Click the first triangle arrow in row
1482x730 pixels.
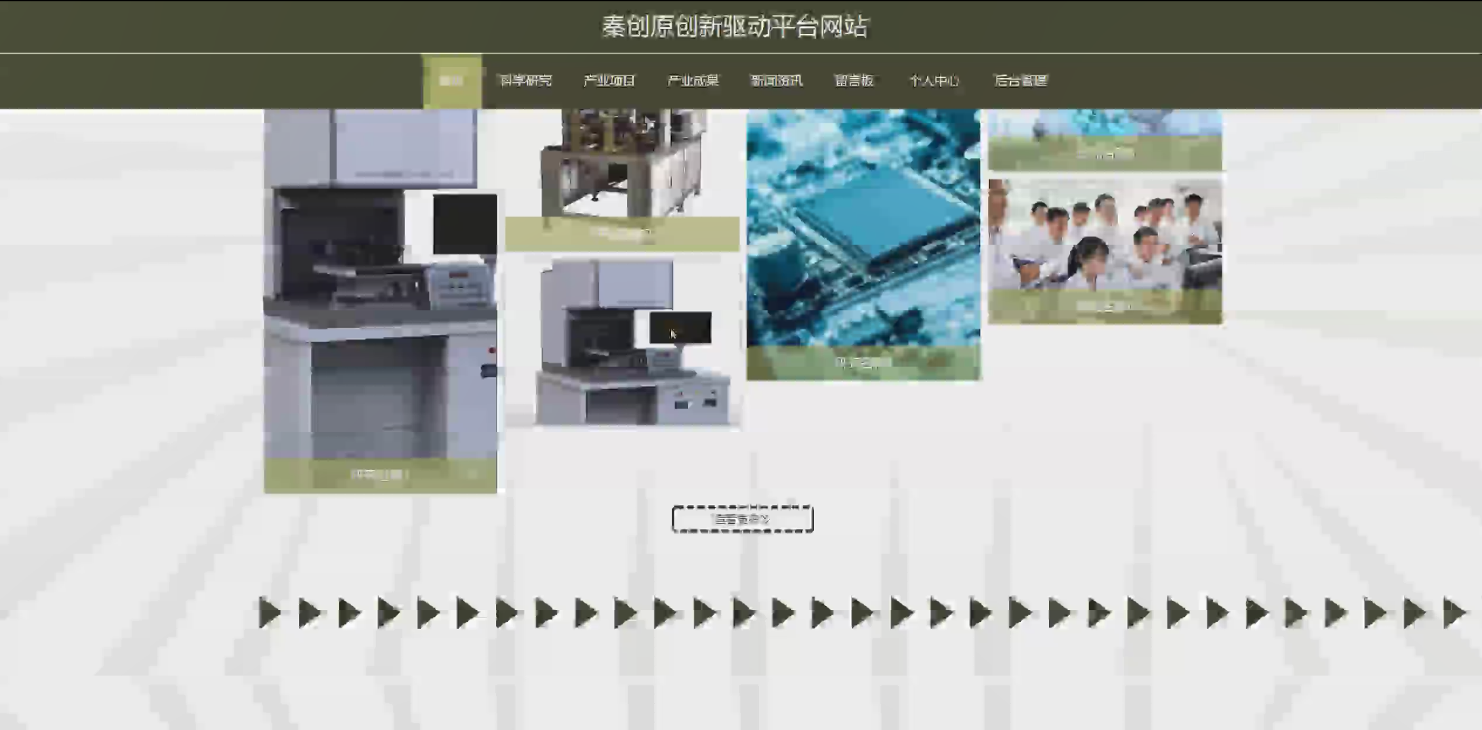coord(269,613)
